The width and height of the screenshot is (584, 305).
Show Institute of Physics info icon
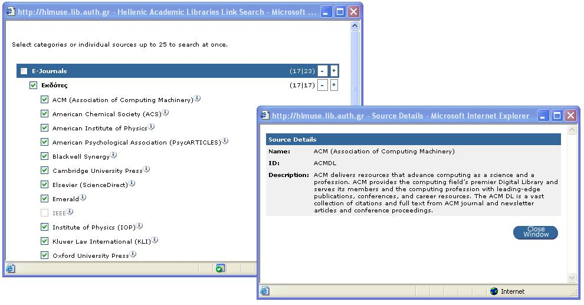pos(139,226)
